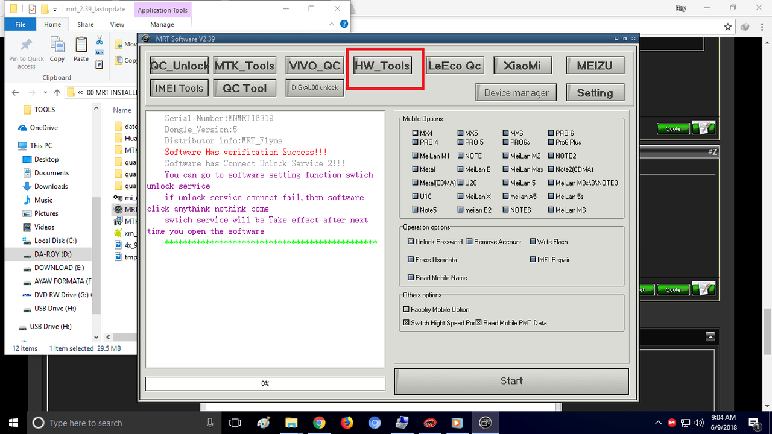Screen dimensions: 772x434
Task: Select OneDrive in navigation pane
Action: [37, 128]
